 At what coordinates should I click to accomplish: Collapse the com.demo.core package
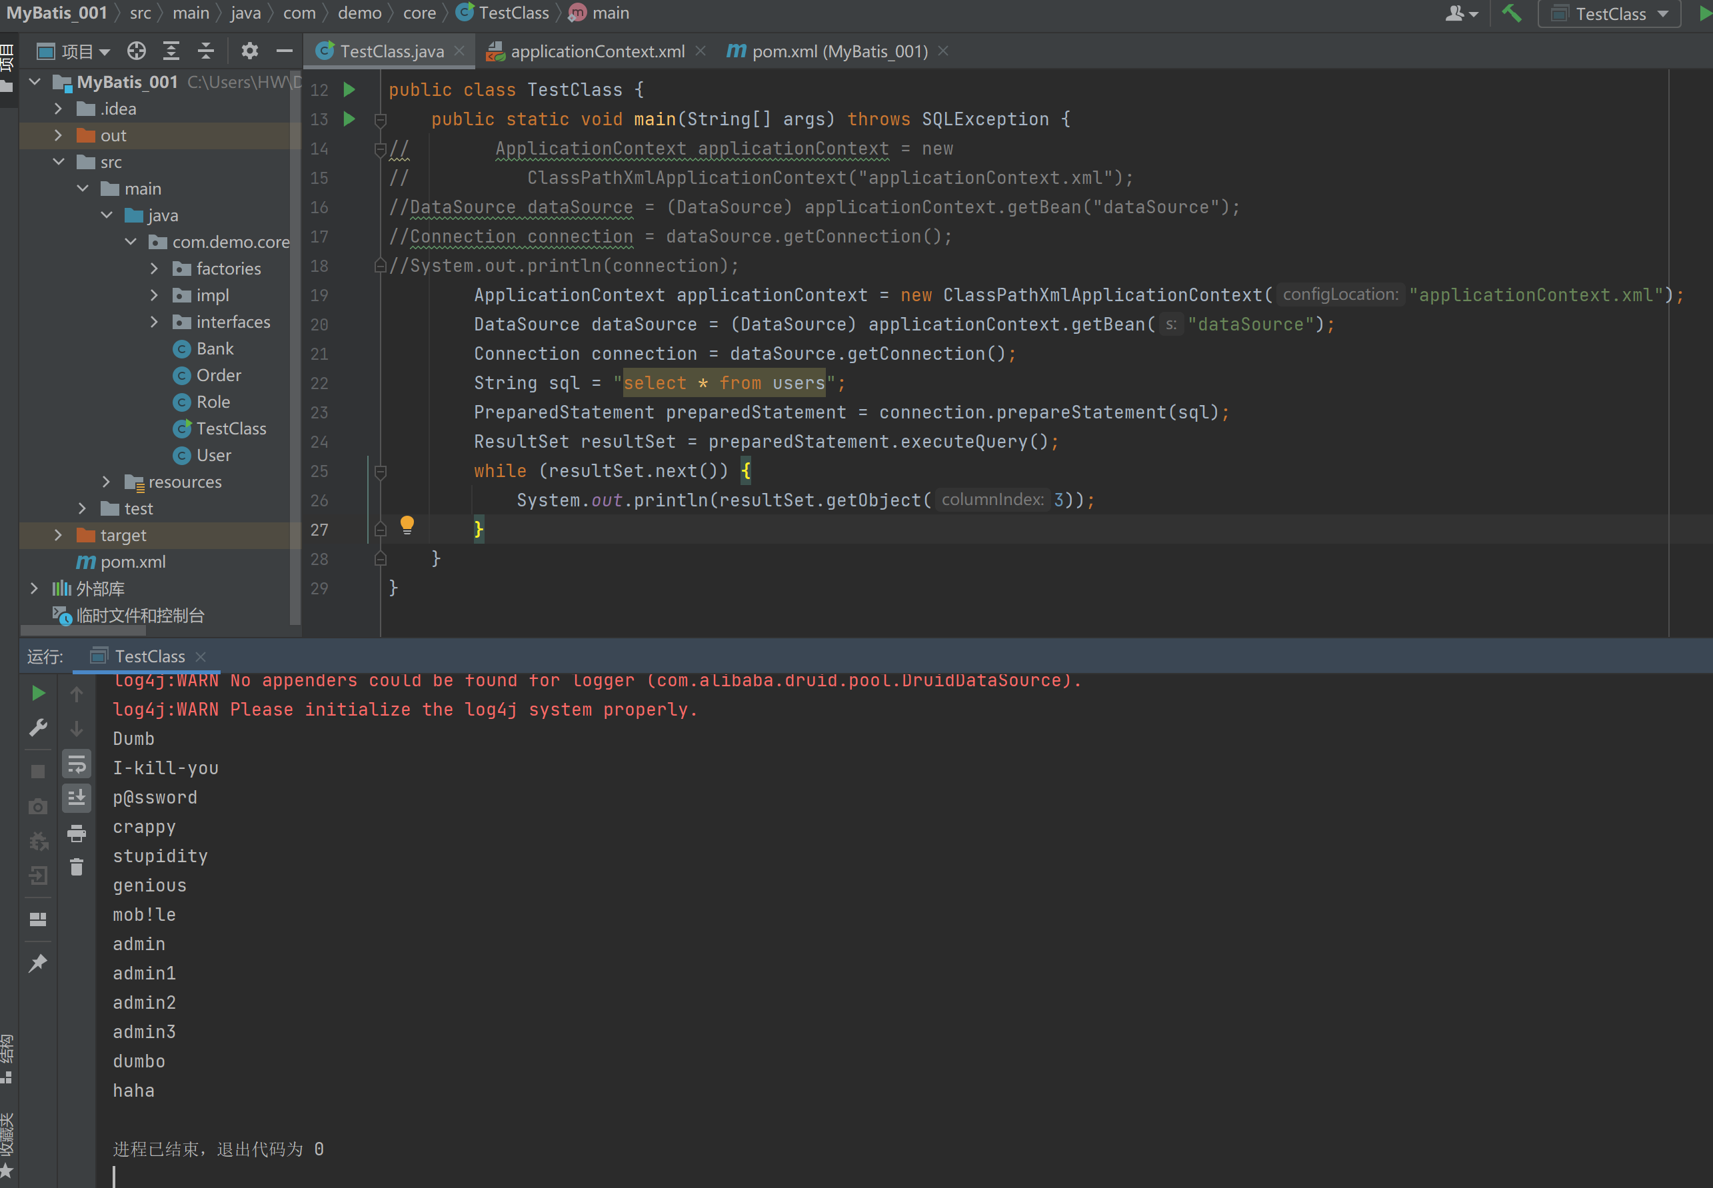131,242
